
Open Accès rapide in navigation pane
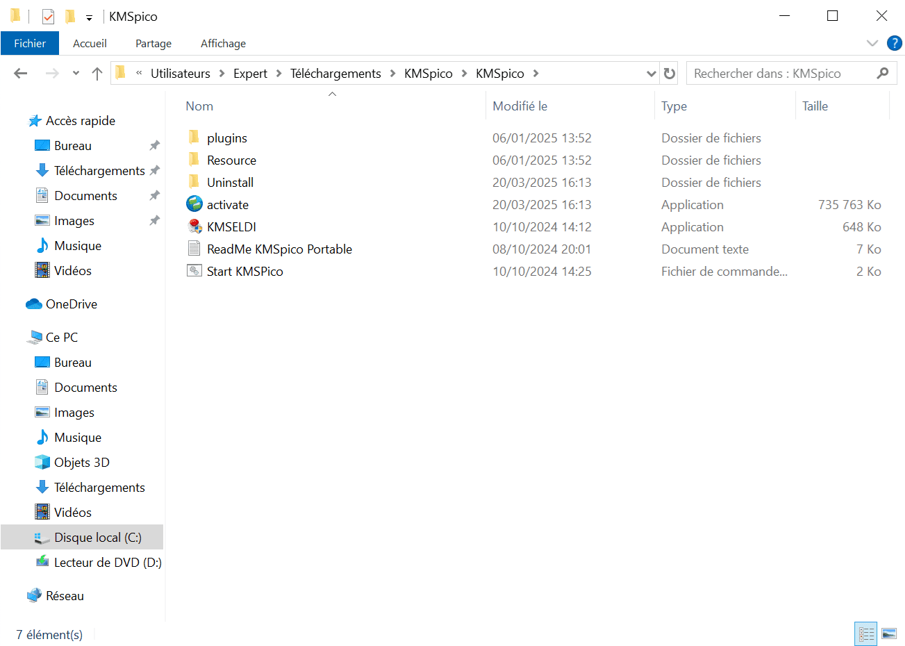[x=72, y=121]
